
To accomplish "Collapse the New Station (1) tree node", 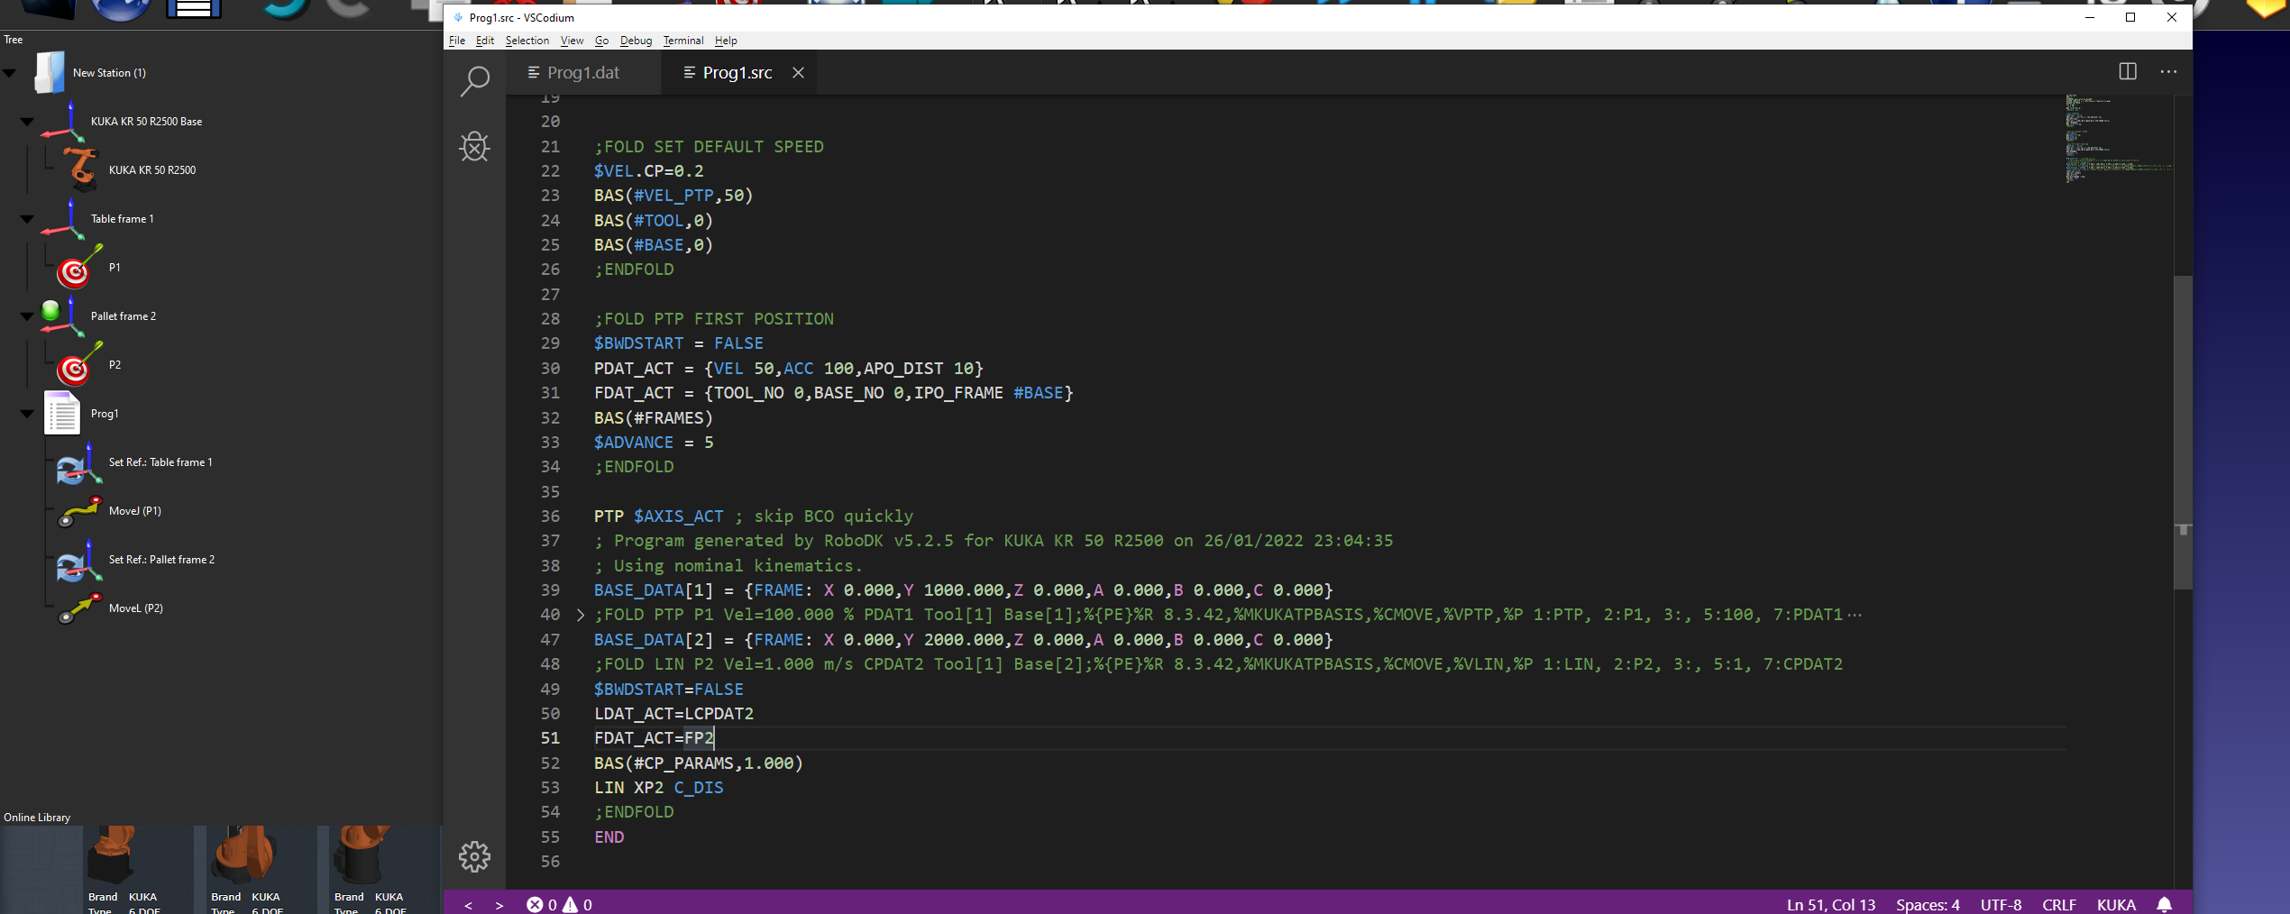I will pos(10,73).
